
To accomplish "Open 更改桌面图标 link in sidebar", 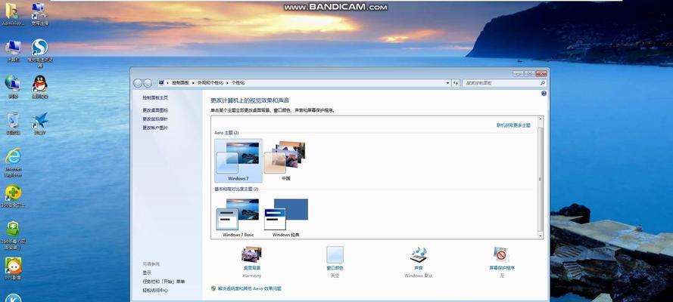I will click(155, 110).
